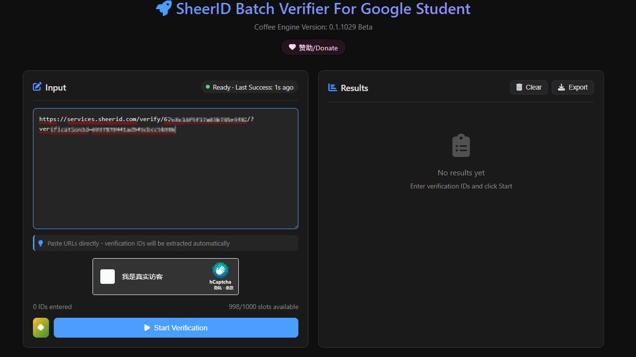Click the rocket icon in the title
Image resolution: width=636 pixels, height=357 pixels.
(x=164, y=9)
